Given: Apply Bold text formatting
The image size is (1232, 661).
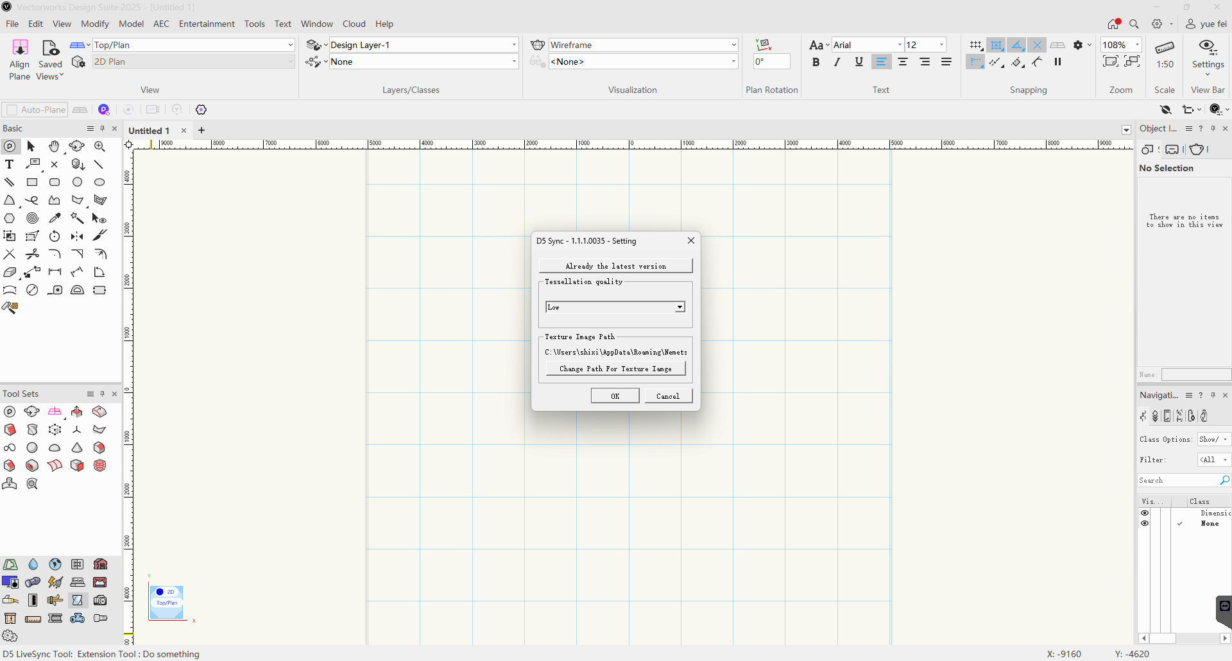Looking at the screenshot, I should (816, 62).
